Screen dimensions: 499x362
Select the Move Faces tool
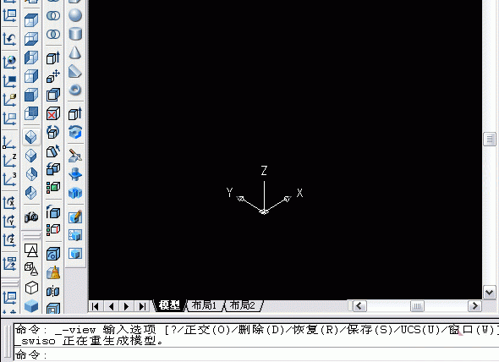click(53, 76)
